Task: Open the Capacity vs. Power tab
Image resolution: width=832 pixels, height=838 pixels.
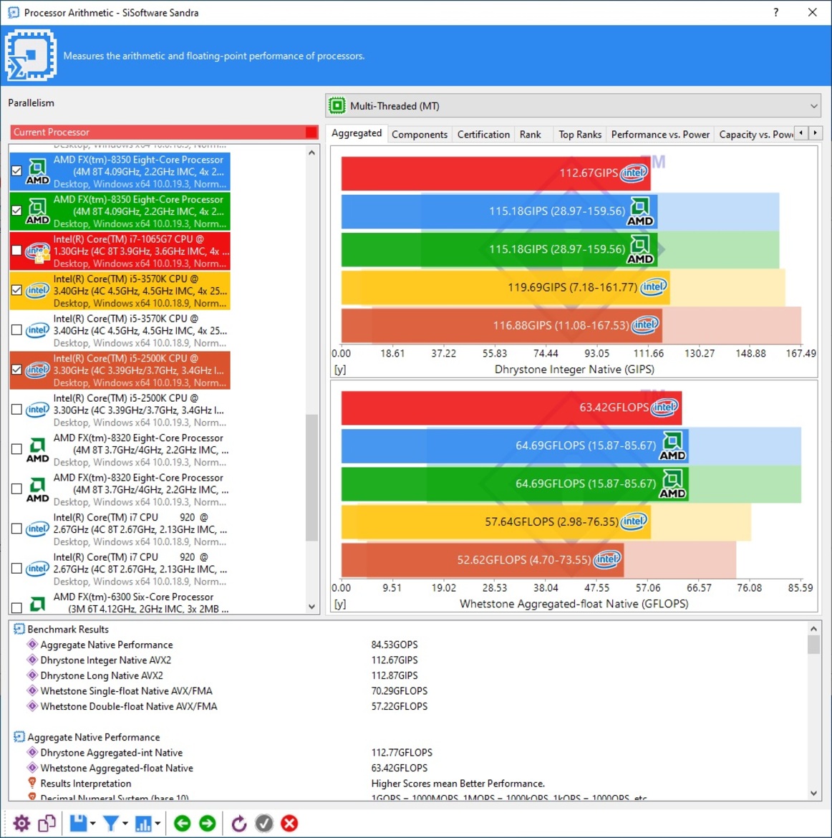Action: (x=755, y=135)
